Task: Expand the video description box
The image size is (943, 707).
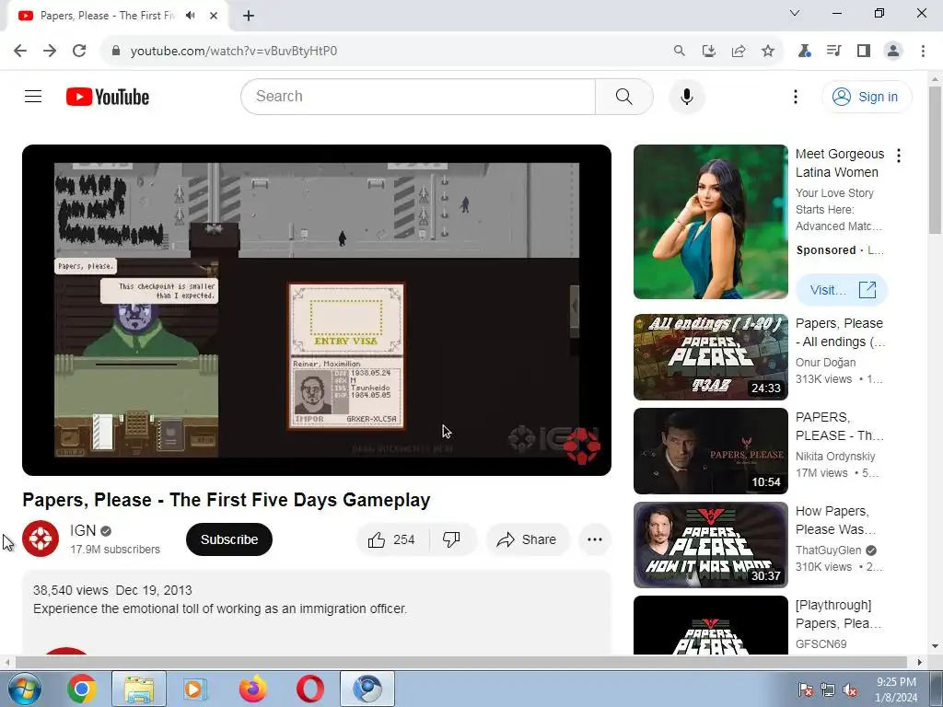Action: [317, 613]
